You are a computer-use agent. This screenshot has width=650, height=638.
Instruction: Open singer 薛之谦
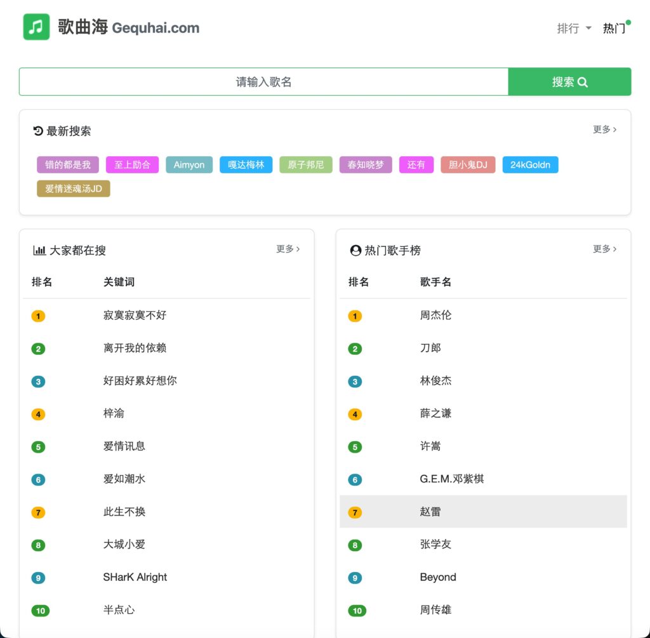click(x=435, y=413)
